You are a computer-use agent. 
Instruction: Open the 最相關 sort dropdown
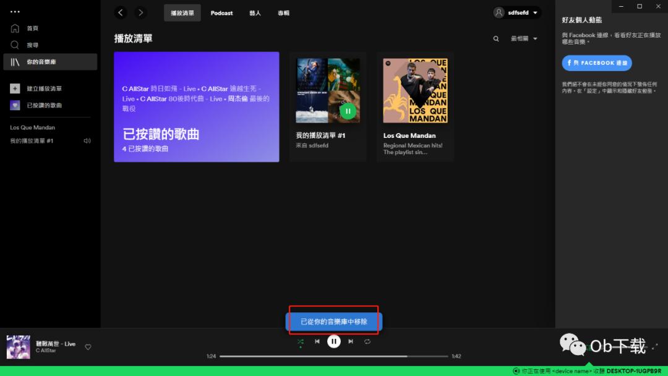click(521, 38)
